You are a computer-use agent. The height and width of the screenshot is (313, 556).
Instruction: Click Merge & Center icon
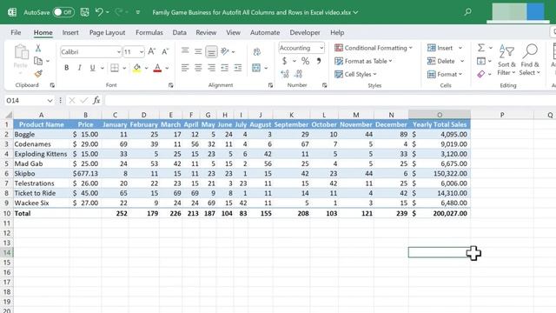256,68
